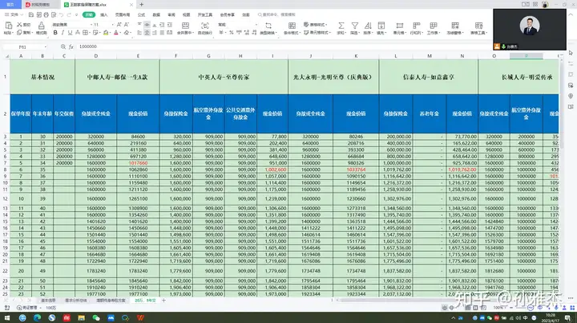This screenshot has width=577, height=323.
Task: Click the type conversion (类型转换) button
Action: coord(268,28)
